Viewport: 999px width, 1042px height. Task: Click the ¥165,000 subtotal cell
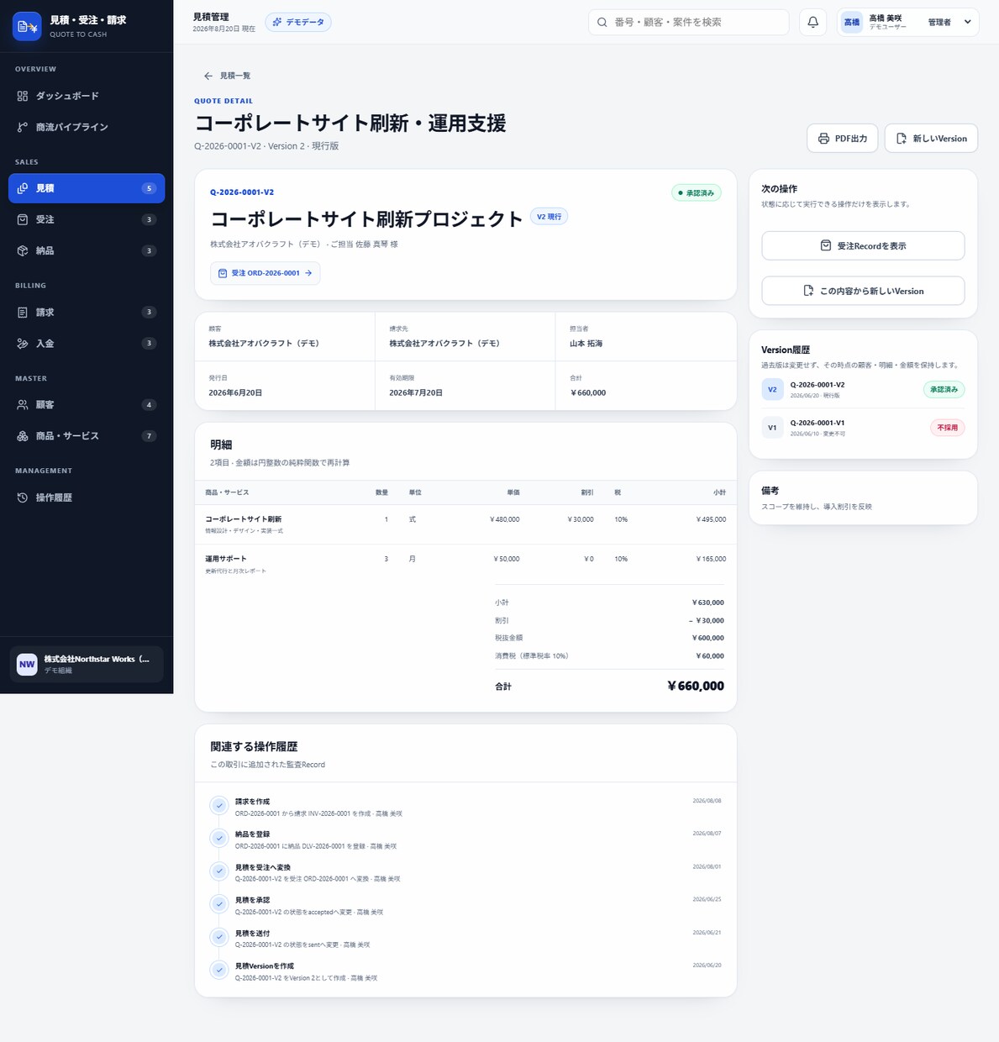coord(711,559)
